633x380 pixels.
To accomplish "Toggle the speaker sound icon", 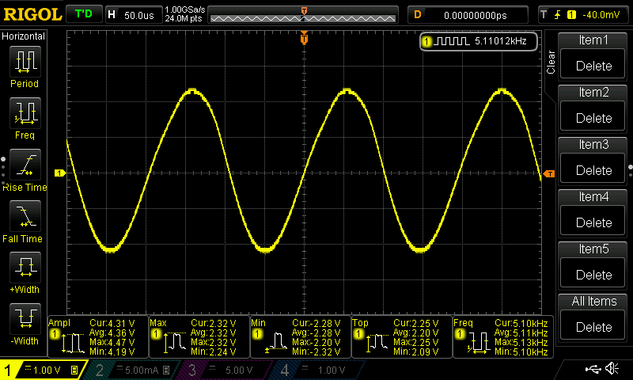I will coord(612,369).
